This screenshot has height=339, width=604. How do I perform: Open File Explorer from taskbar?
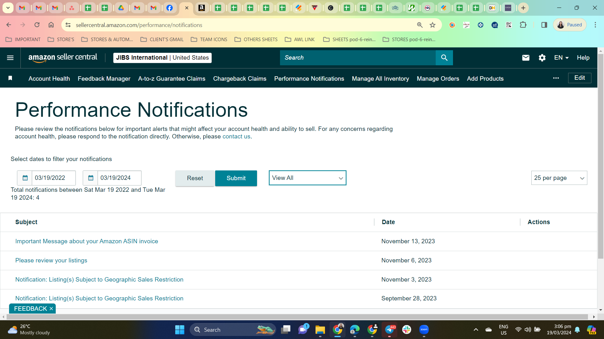pyautogui.click(x=320, y=330)
